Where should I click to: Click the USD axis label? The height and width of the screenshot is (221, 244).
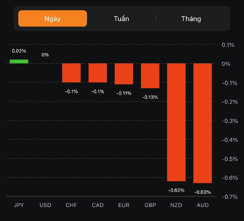point(45,205)
